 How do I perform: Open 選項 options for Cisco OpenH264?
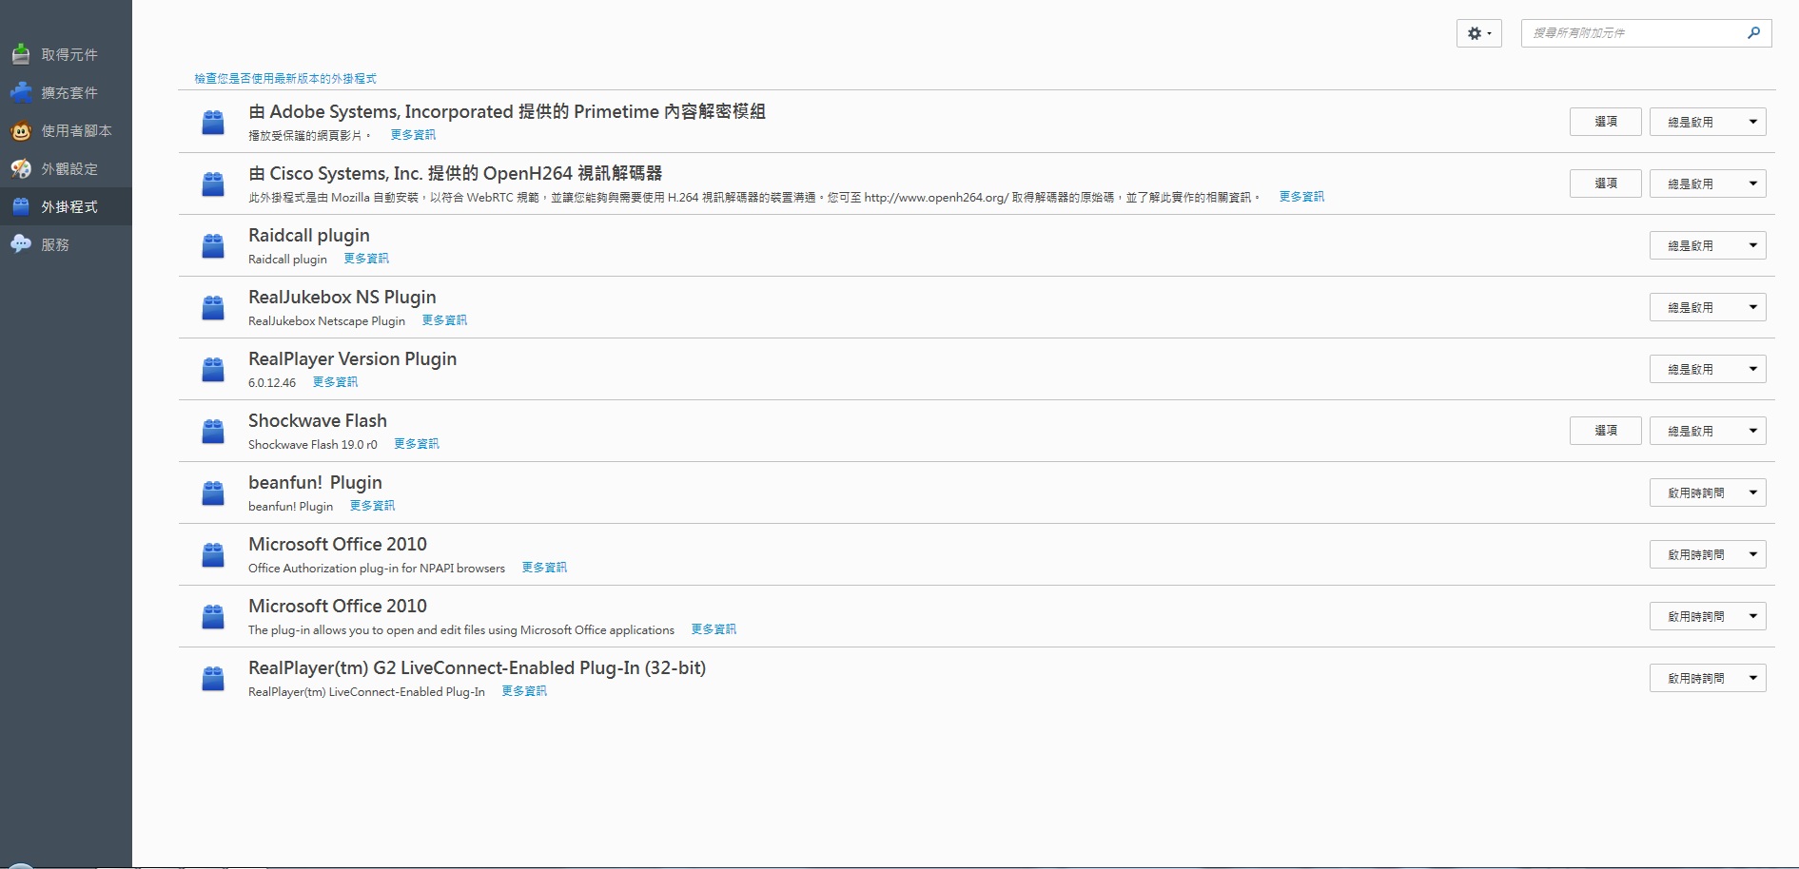click(1606, 183)
